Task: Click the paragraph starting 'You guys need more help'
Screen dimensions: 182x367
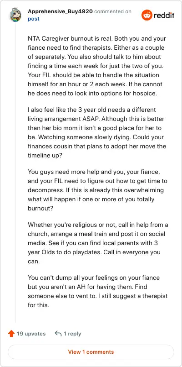Action: 97,190
